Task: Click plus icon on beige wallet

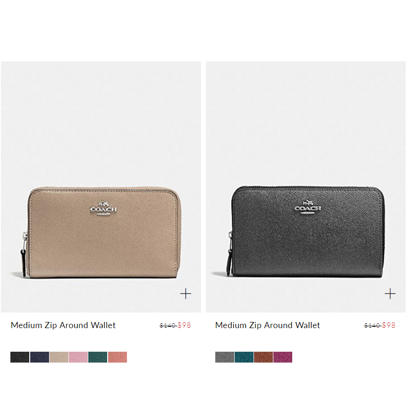Action: [x=186, y=294]
